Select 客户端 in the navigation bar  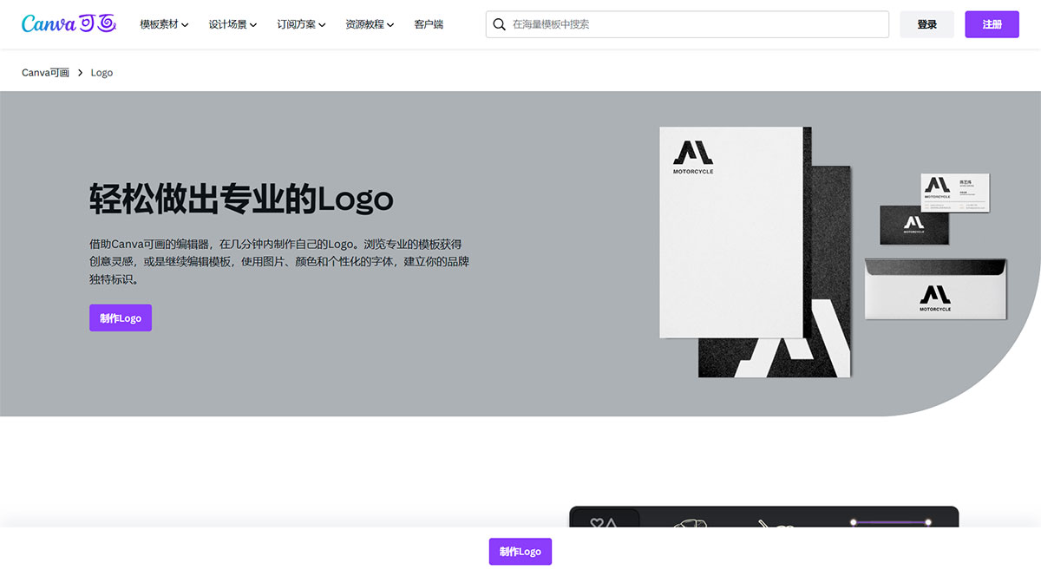click(x=428, y=23)
